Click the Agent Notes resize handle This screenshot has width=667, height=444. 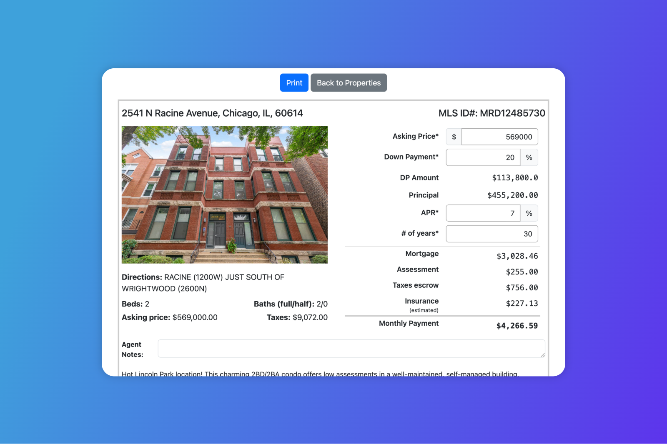(x=542, y=355)
